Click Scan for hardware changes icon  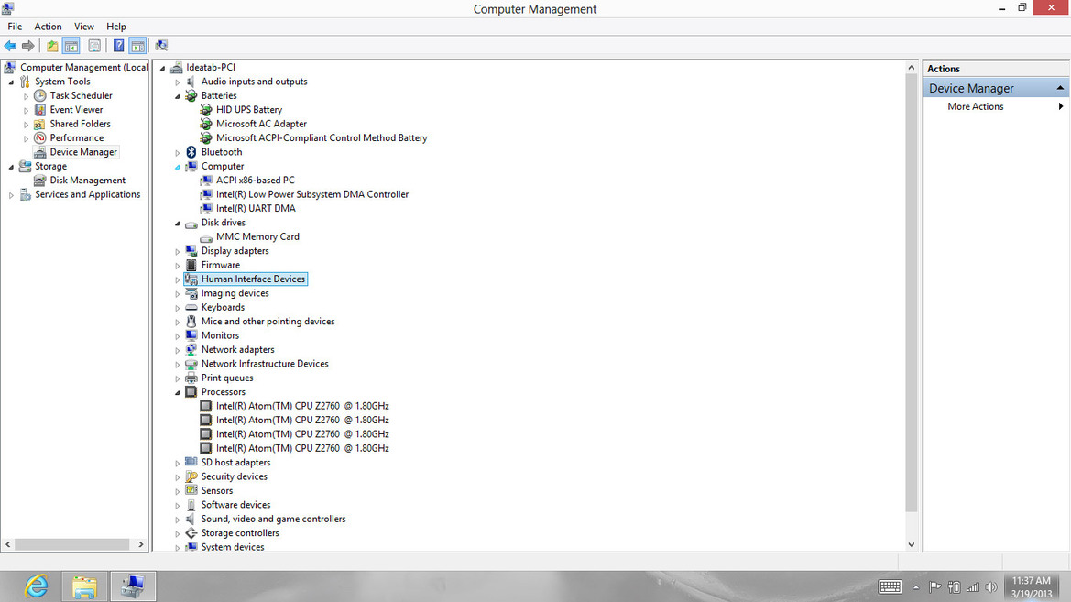coord(161,46)
